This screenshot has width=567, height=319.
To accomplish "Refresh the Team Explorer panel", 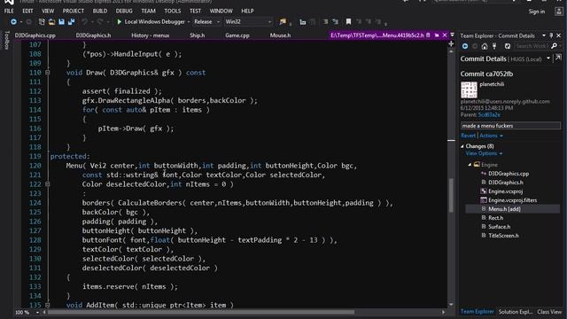I will coord(508,46).
